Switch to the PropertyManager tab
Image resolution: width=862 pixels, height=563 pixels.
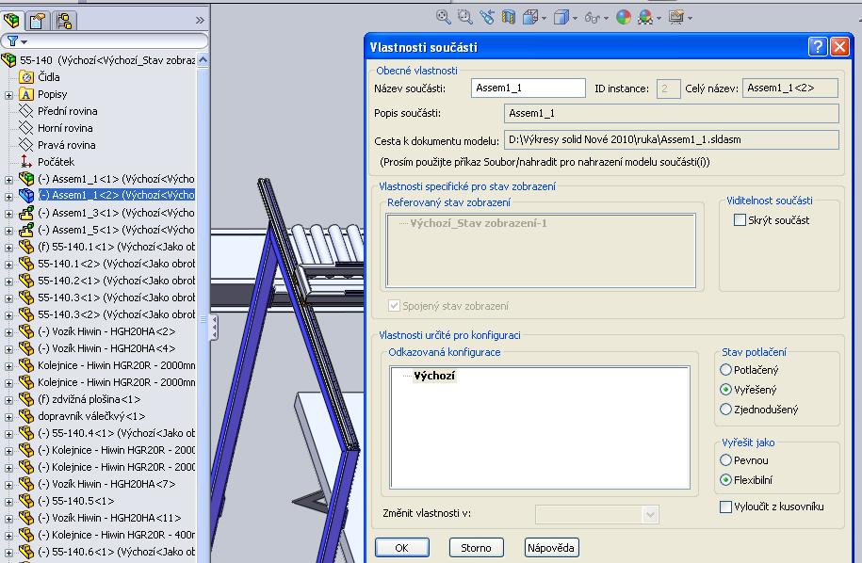pyautogui.click(x=39, y=19)
